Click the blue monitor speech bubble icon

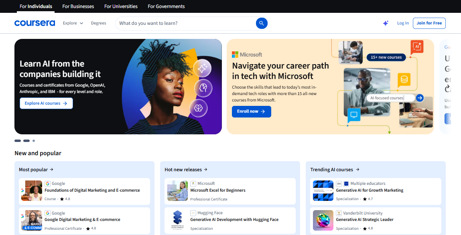coord(354,115)
